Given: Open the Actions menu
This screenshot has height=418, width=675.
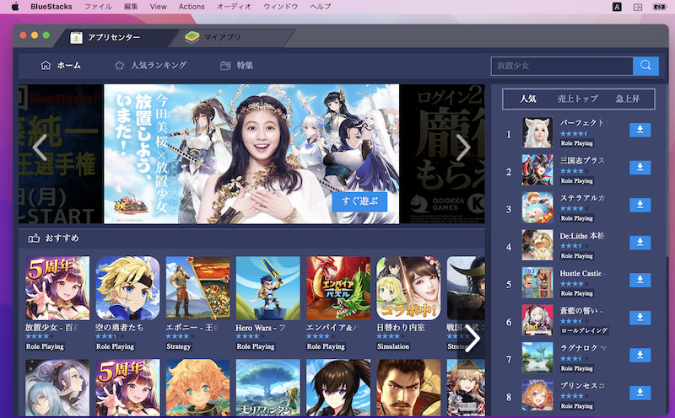Looking at the screenshot, I should click(x=192, y=6).
